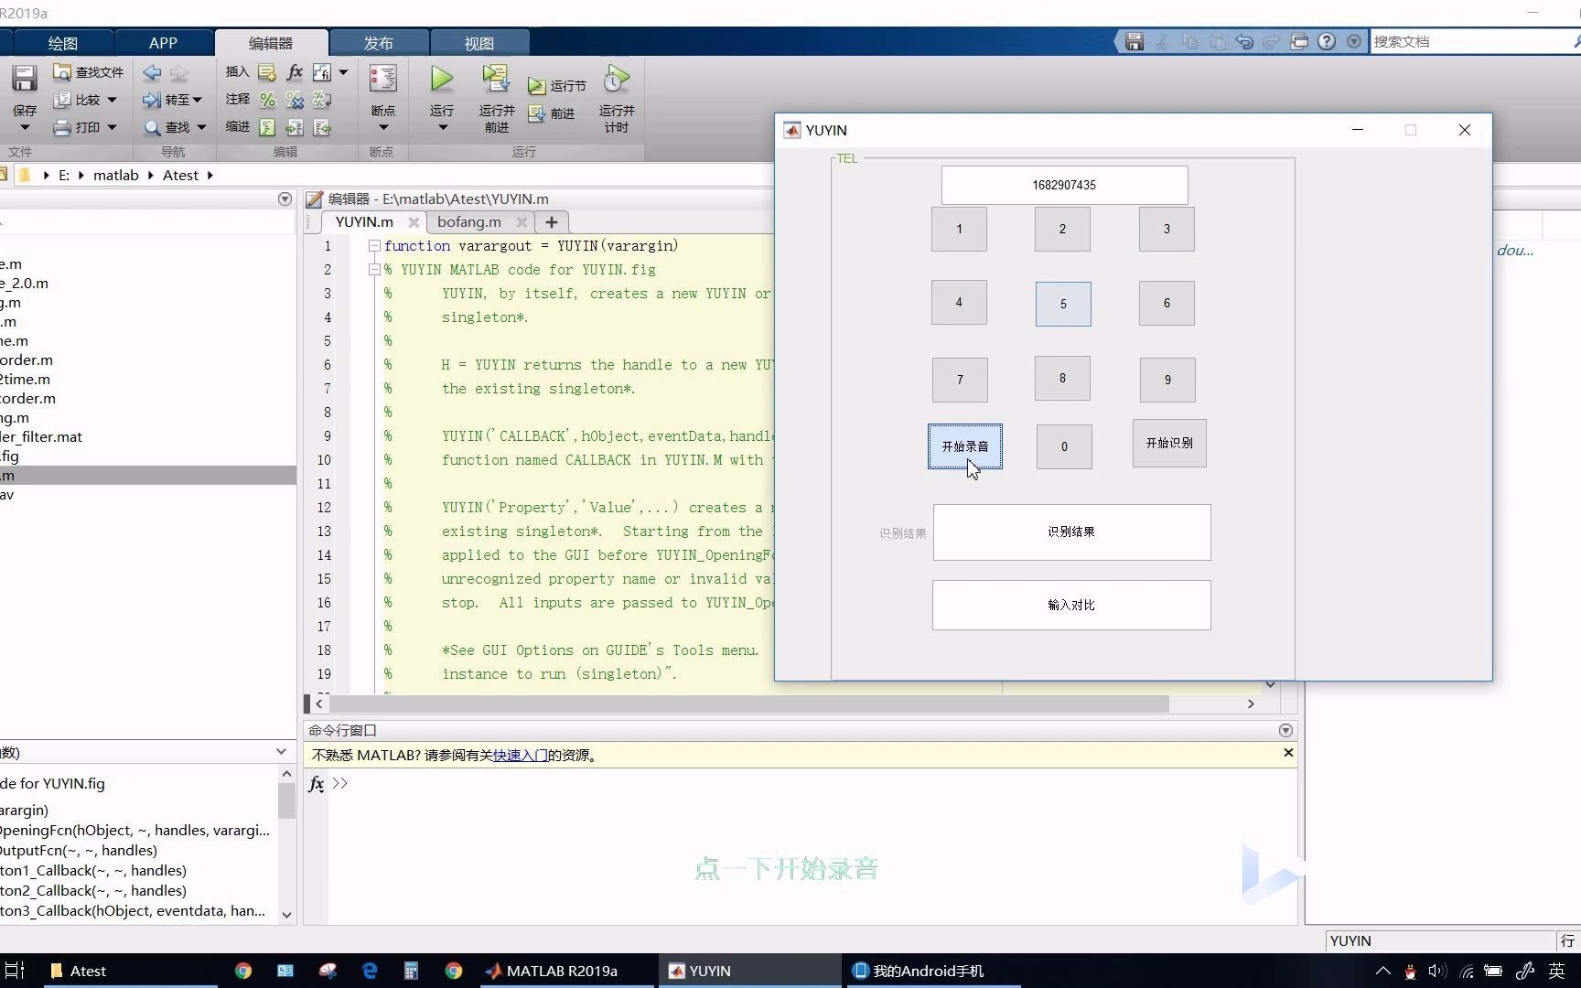Click Run Section (运行节)

pyautogui.click(x=556, y=86)
